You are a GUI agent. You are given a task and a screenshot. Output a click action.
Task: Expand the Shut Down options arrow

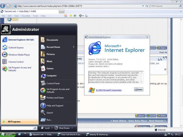point(72,128)
